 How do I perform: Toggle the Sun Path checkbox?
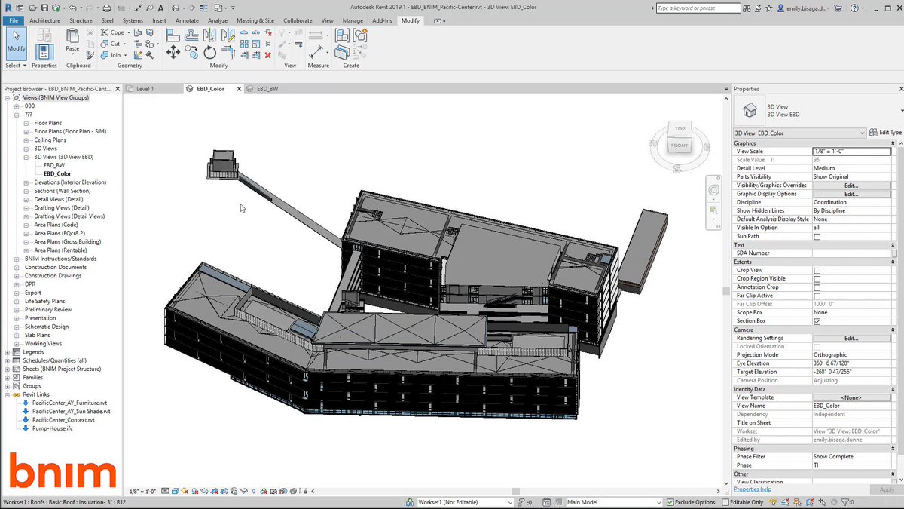coord(817,237)
